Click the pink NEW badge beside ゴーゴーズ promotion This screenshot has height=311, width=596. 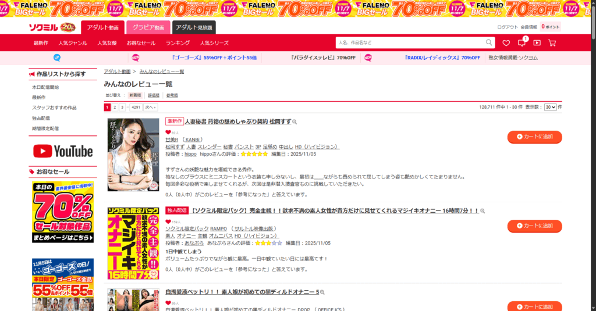coord(135,58)
